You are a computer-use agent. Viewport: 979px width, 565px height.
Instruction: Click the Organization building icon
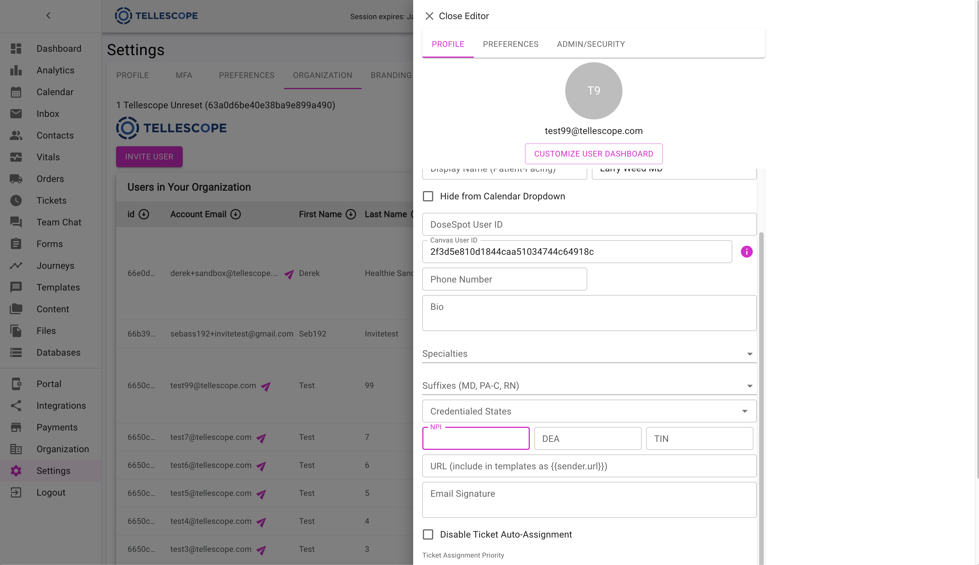click(x=16, y=449)
